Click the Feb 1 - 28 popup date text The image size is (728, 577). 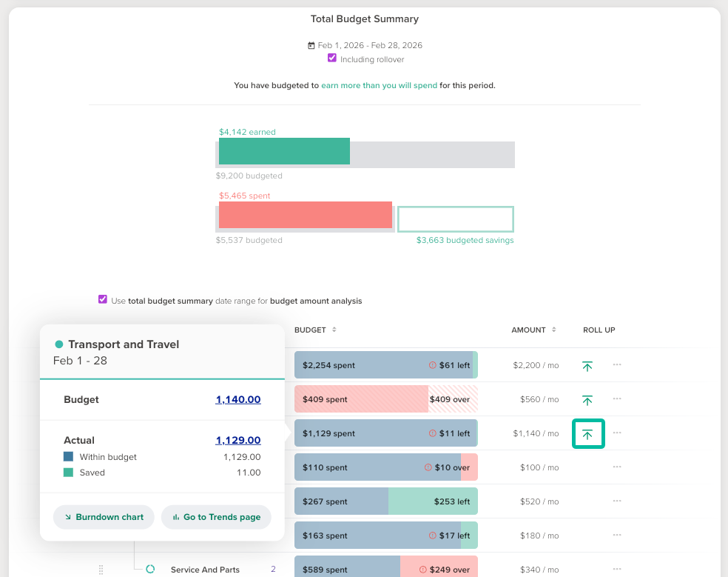click(81, 360)
